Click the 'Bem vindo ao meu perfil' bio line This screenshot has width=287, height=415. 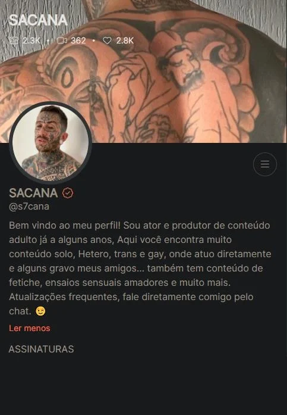click(65, 226)
